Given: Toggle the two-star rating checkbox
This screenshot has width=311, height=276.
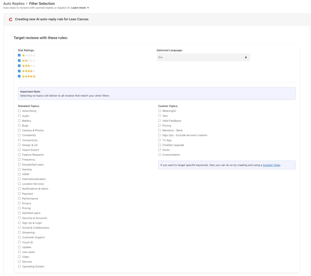Looking at the screenshot, I should pos(19,61).
